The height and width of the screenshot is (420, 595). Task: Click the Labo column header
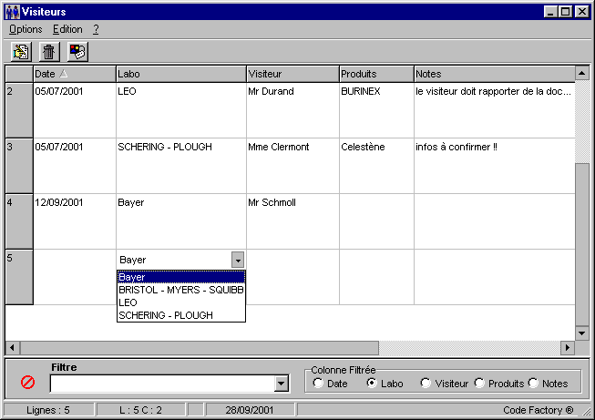tap(181, 74)
